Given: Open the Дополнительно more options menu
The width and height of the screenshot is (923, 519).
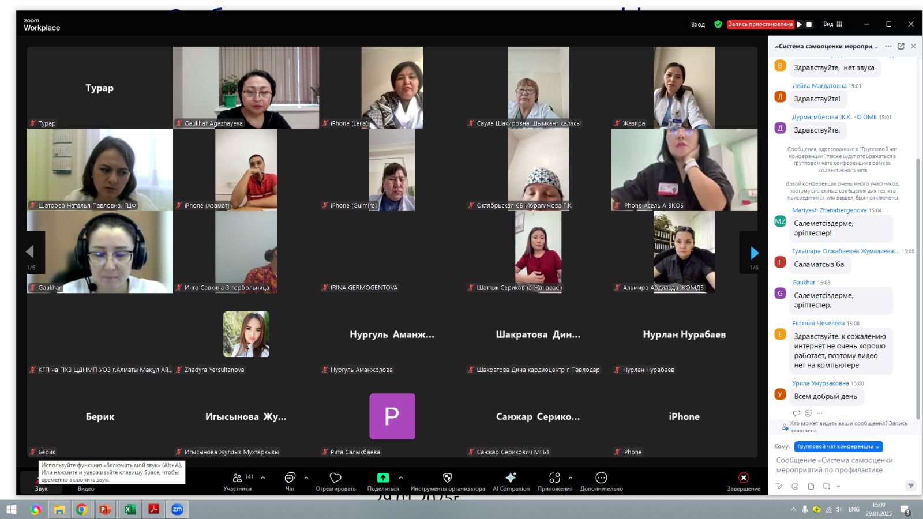Looking at the screenshot, I should point(601,477).
